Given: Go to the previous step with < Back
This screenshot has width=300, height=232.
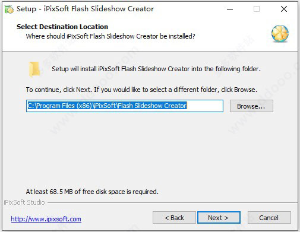Looking at the screenshot, I should (174, 218).
